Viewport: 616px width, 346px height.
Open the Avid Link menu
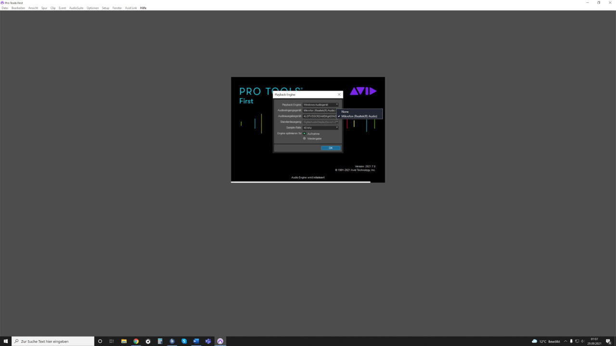pyautogui.click(x=131, y=8)
